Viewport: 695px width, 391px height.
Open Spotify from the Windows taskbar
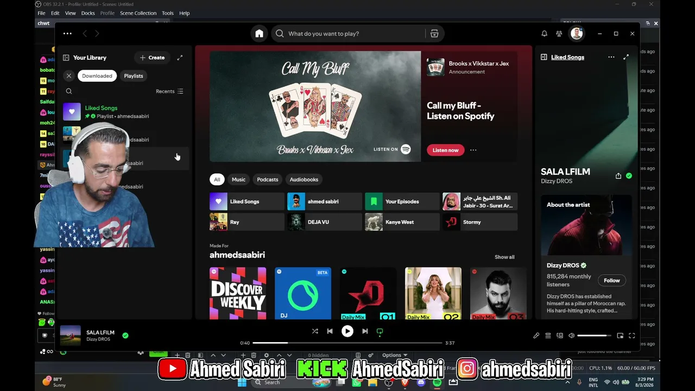(437, 382)
